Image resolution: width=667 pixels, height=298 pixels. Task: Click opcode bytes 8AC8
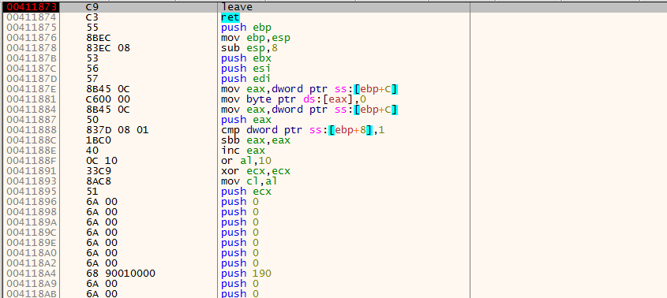point(99,181)
